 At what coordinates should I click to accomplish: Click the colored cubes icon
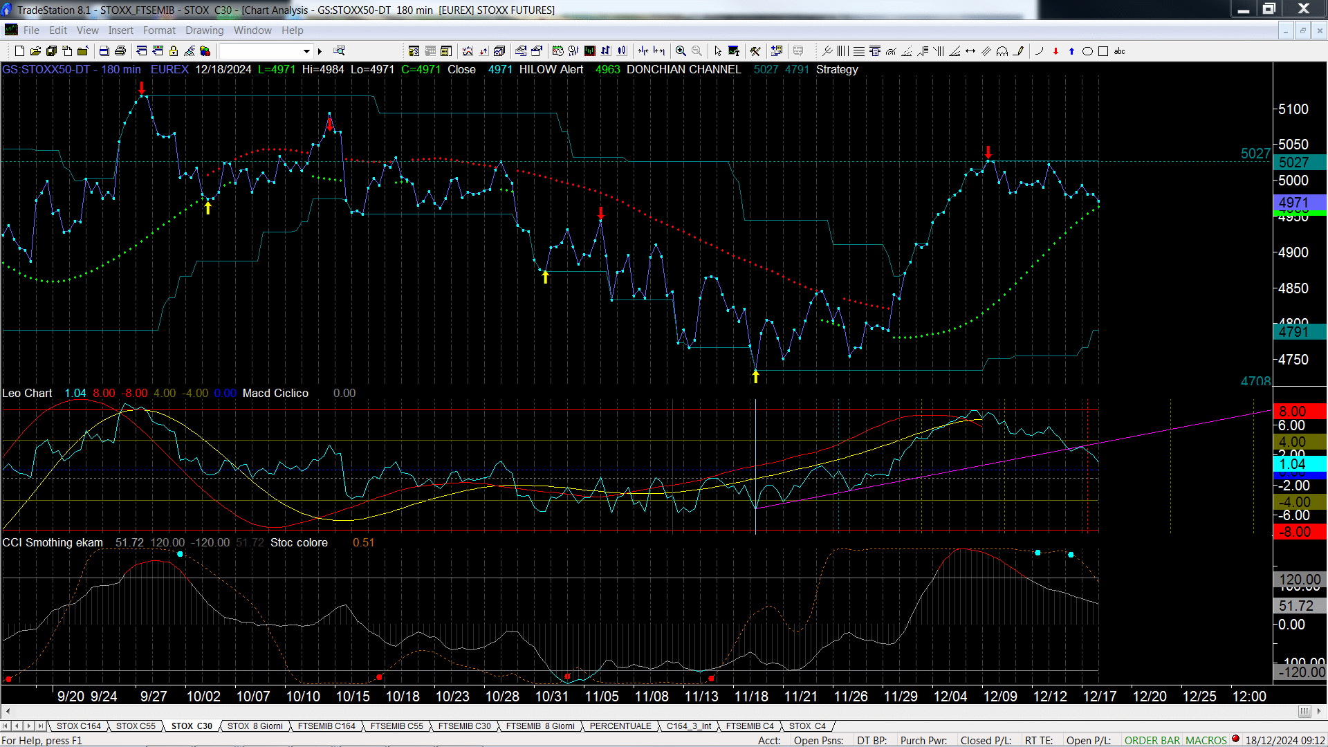(205, 51)
